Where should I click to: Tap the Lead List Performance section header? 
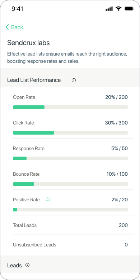tap(34, 80)
